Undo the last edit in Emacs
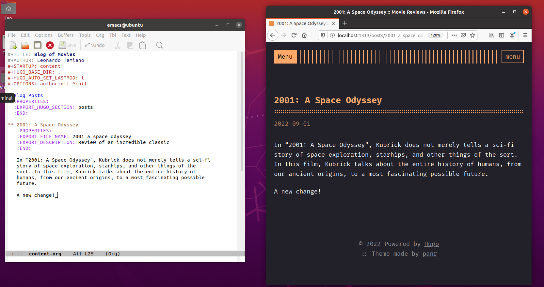Screen dimensions: 544x287 click(95, 45)
